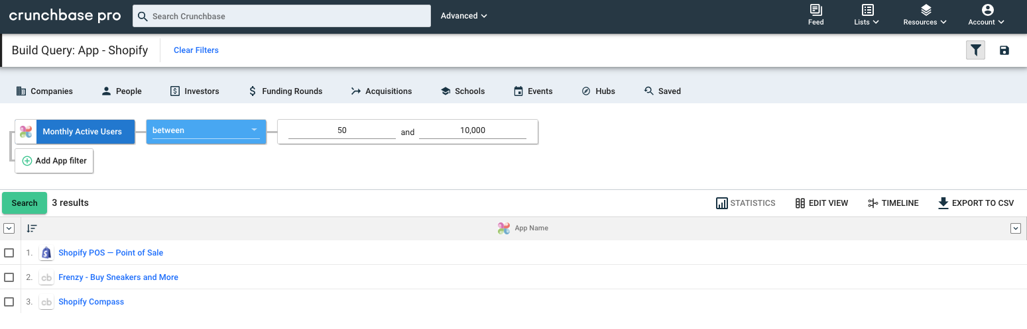Check the Shopify Compass row checkbox
The height and width of the screenshot is (329, 1027).
click(x=9, y=302)
